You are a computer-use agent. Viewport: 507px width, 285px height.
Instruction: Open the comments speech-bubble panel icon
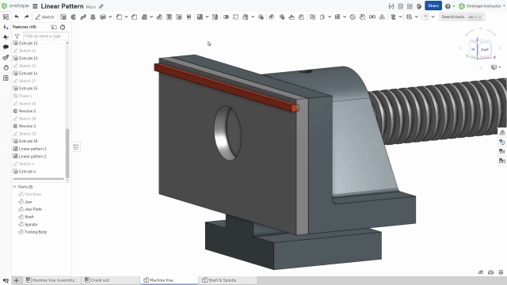[x=6, y=47]
